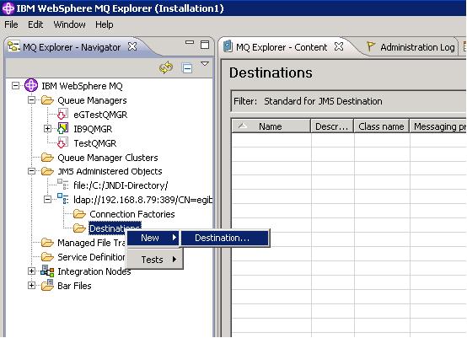Click the Destinations folder icon

79,228
